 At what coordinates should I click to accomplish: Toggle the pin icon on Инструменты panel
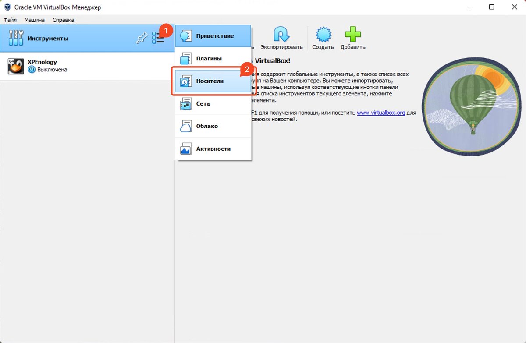(142, 38)
